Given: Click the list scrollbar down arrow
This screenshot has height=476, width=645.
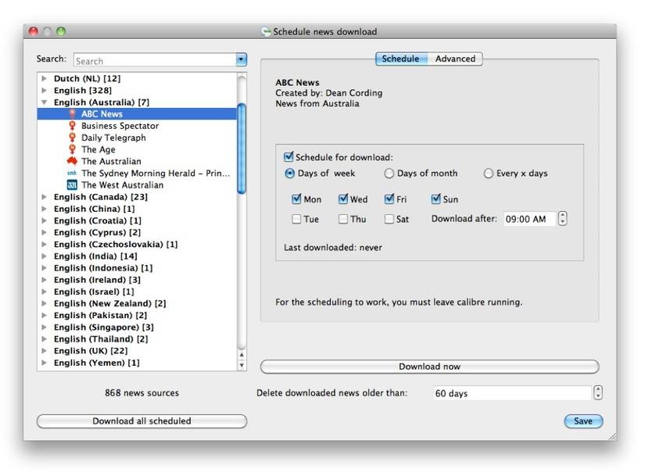Looking at the screenshot, I should tap(242, 365).
